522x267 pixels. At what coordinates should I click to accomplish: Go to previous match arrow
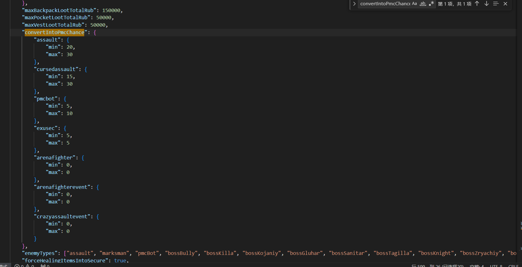pos(477,4)
